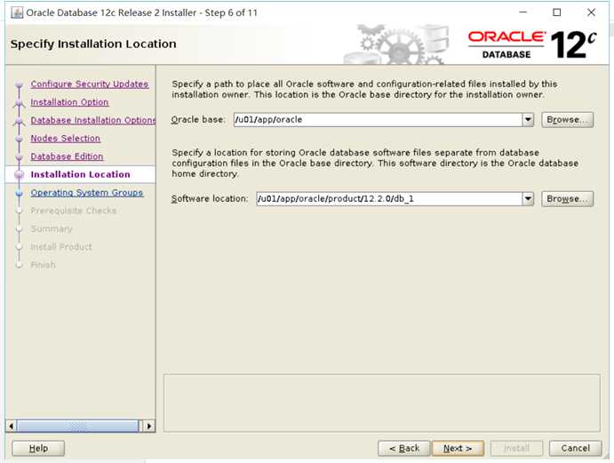Browse for the Software location directory

coord(567,198)
